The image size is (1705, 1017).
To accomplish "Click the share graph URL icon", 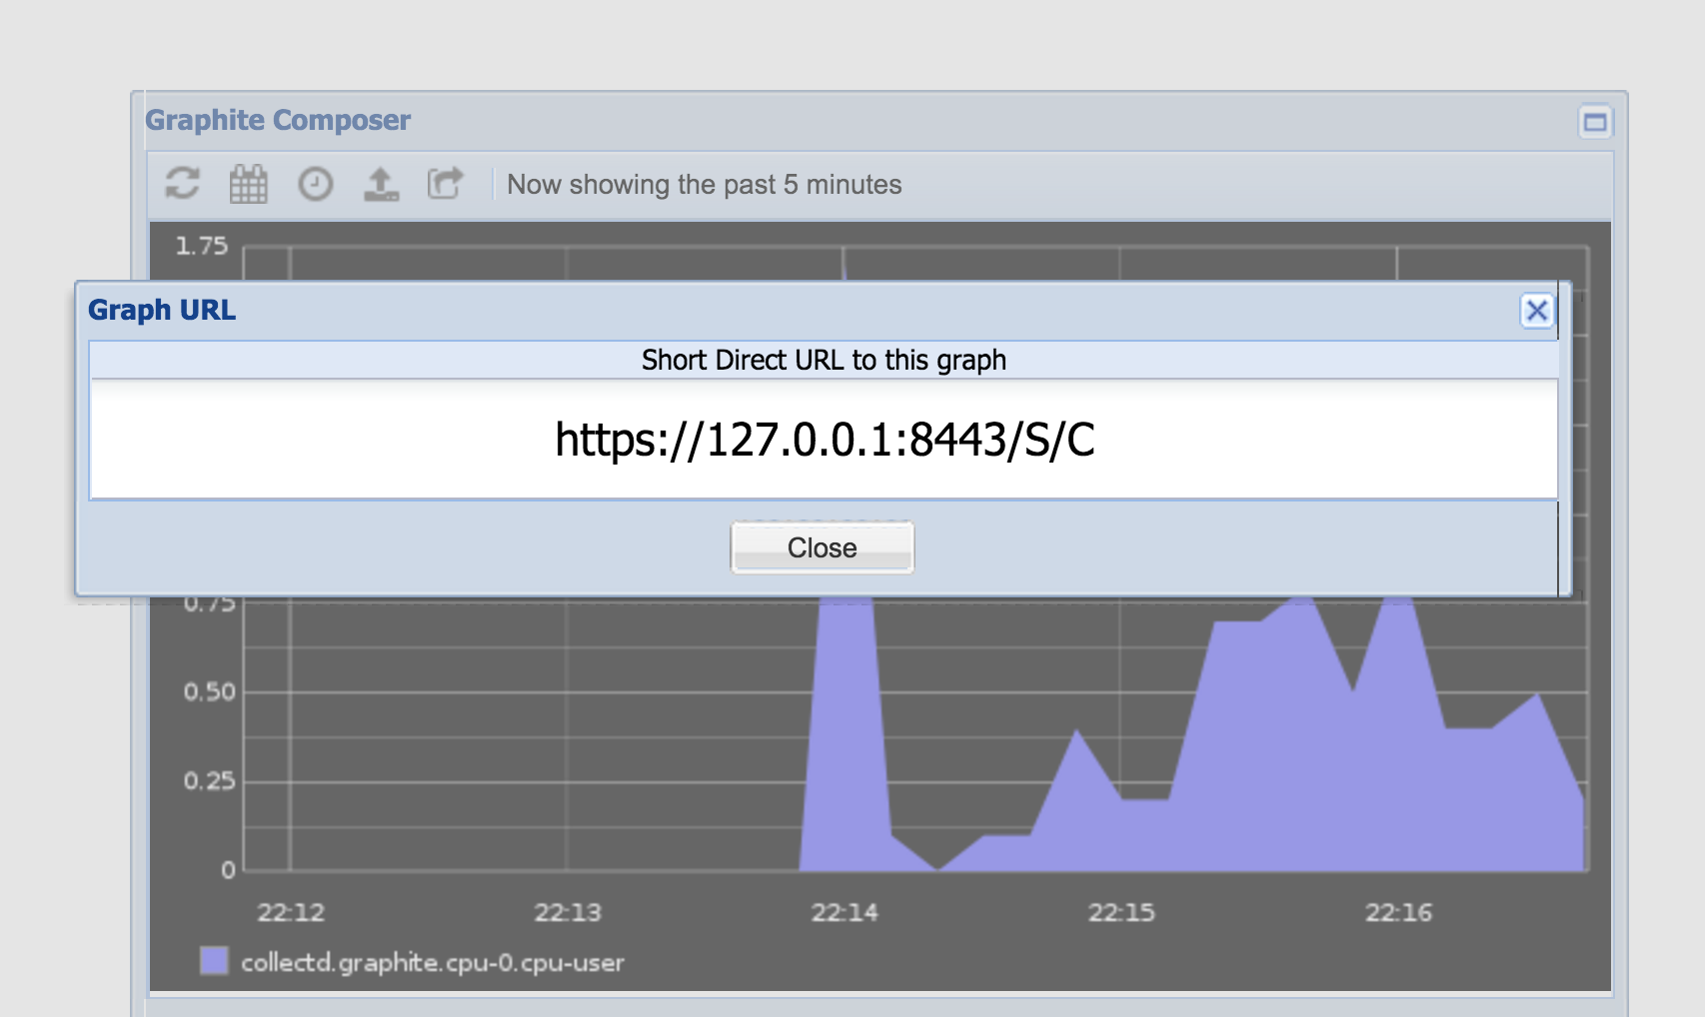I will (446, 184).
